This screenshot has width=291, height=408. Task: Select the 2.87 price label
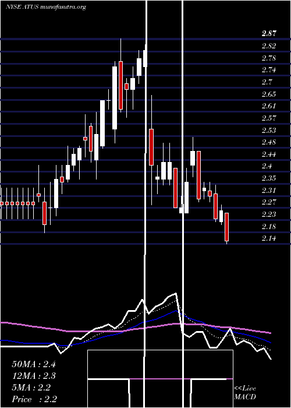point(269,34)
